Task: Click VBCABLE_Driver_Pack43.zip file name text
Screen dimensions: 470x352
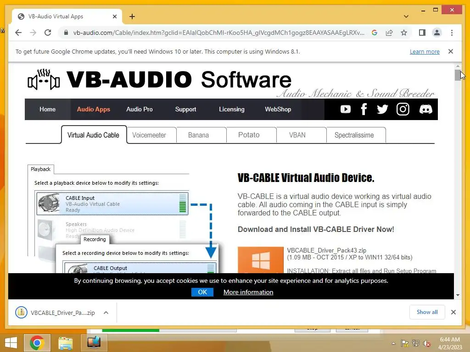Action: pos(326,250)
